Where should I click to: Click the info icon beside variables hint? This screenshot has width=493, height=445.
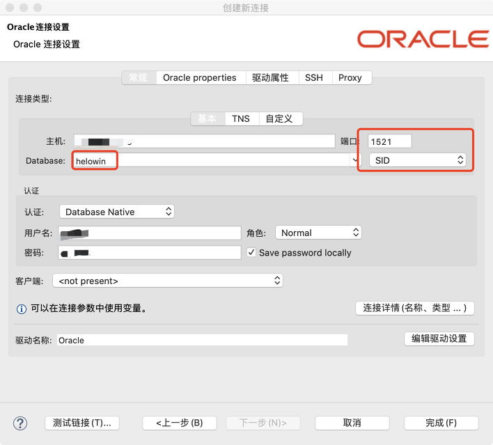(22, 309)
